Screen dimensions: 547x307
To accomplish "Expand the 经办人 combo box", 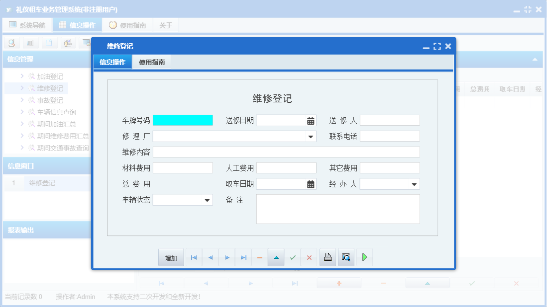I will [x=415, y=183].
